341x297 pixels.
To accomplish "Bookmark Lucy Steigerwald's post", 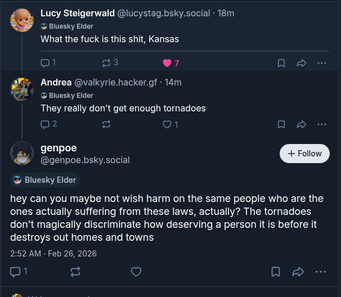I will click(x=281, y=63).
